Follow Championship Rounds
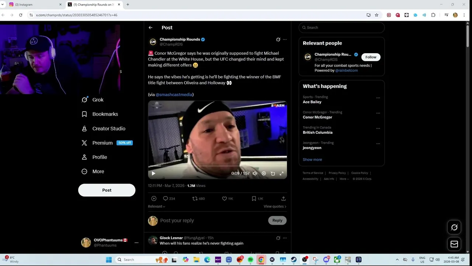This screenshot has width=472, height=266. tap(371, 57)
